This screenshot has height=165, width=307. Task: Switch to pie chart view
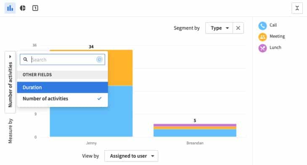[23, 8]
